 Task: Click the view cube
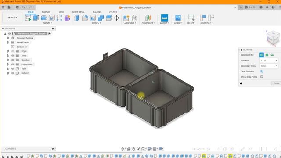(273, 38)
